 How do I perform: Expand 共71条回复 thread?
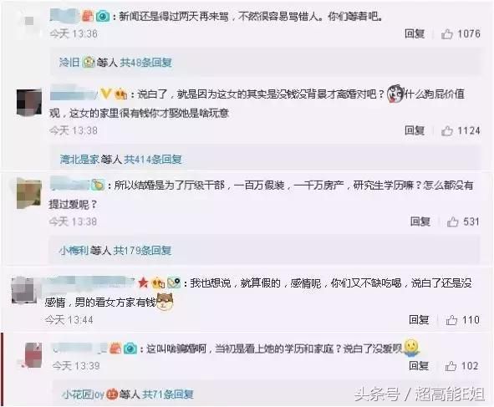pos(168,394)
